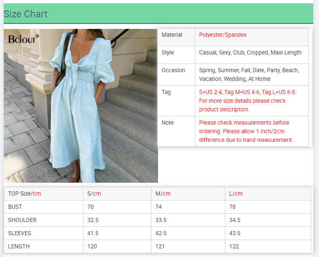The image size is (319, 257).
Task: Click the shoulder value 32.5 for size S
Action: point(93,220)
